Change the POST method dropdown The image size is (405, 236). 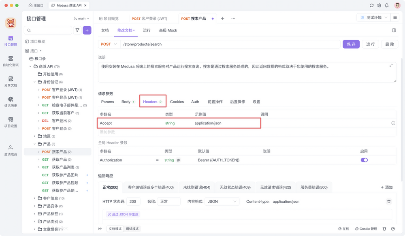coord(109,44)
